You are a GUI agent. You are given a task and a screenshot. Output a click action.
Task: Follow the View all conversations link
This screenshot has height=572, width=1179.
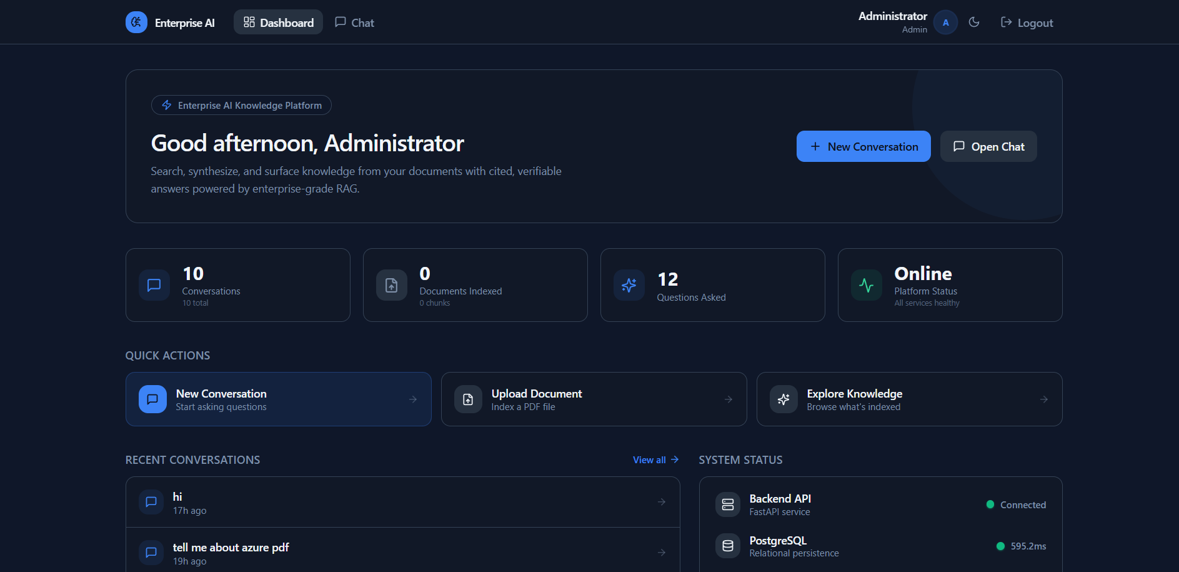(x=655, y=460)
